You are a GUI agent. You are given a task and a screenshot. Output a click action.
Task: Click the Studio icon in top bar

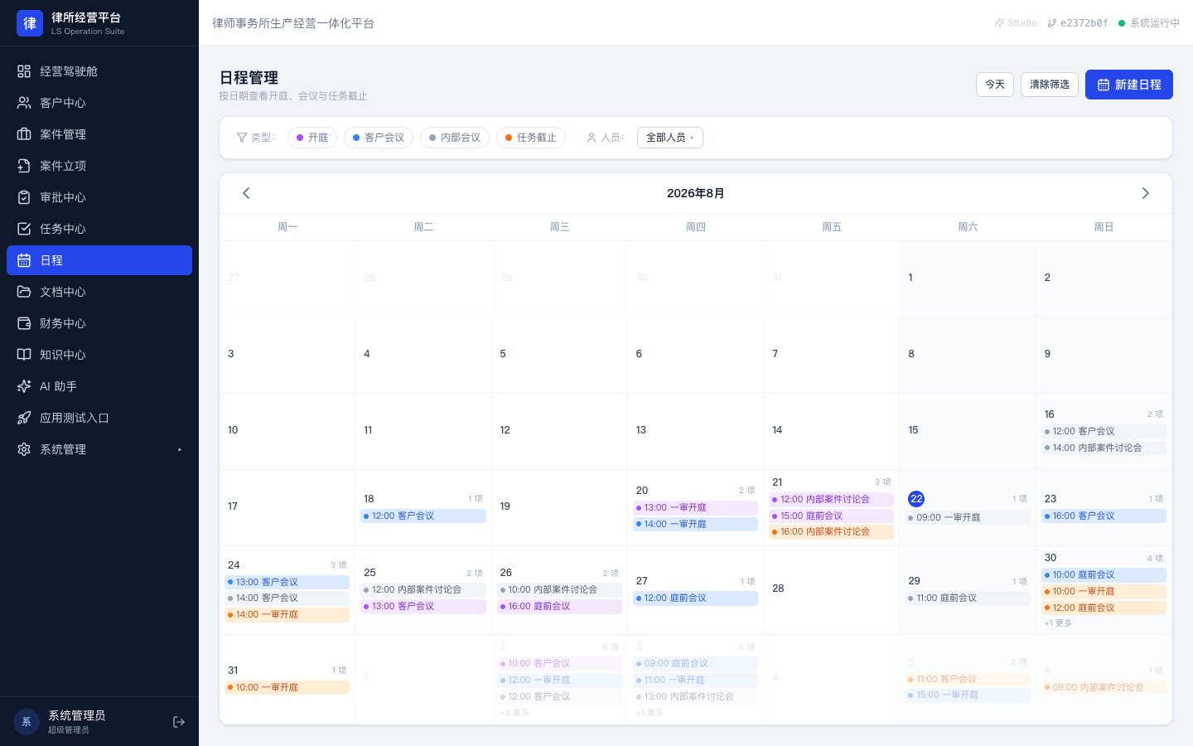999,23
